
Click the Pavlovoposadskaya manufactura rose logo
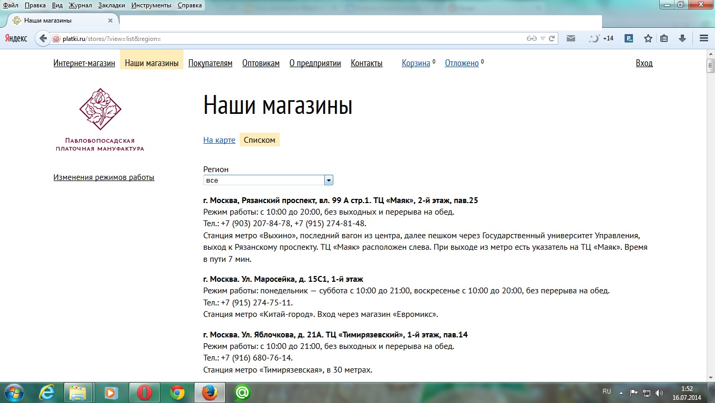(100, 109)
